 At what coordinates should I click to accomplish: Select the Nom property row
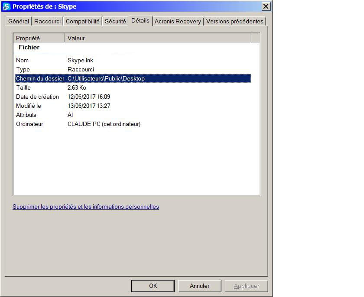tap(133, 60)
